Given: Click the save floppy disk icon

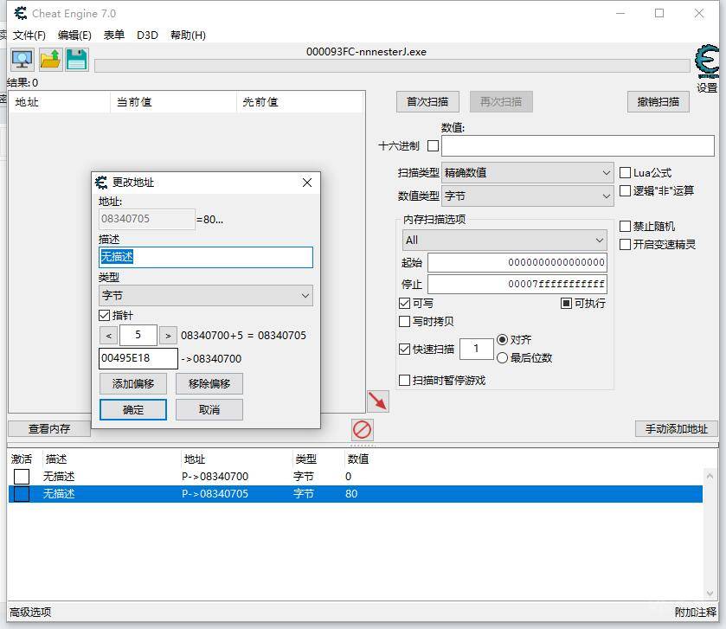Looking at the screenshot, I should click(76, 60).
